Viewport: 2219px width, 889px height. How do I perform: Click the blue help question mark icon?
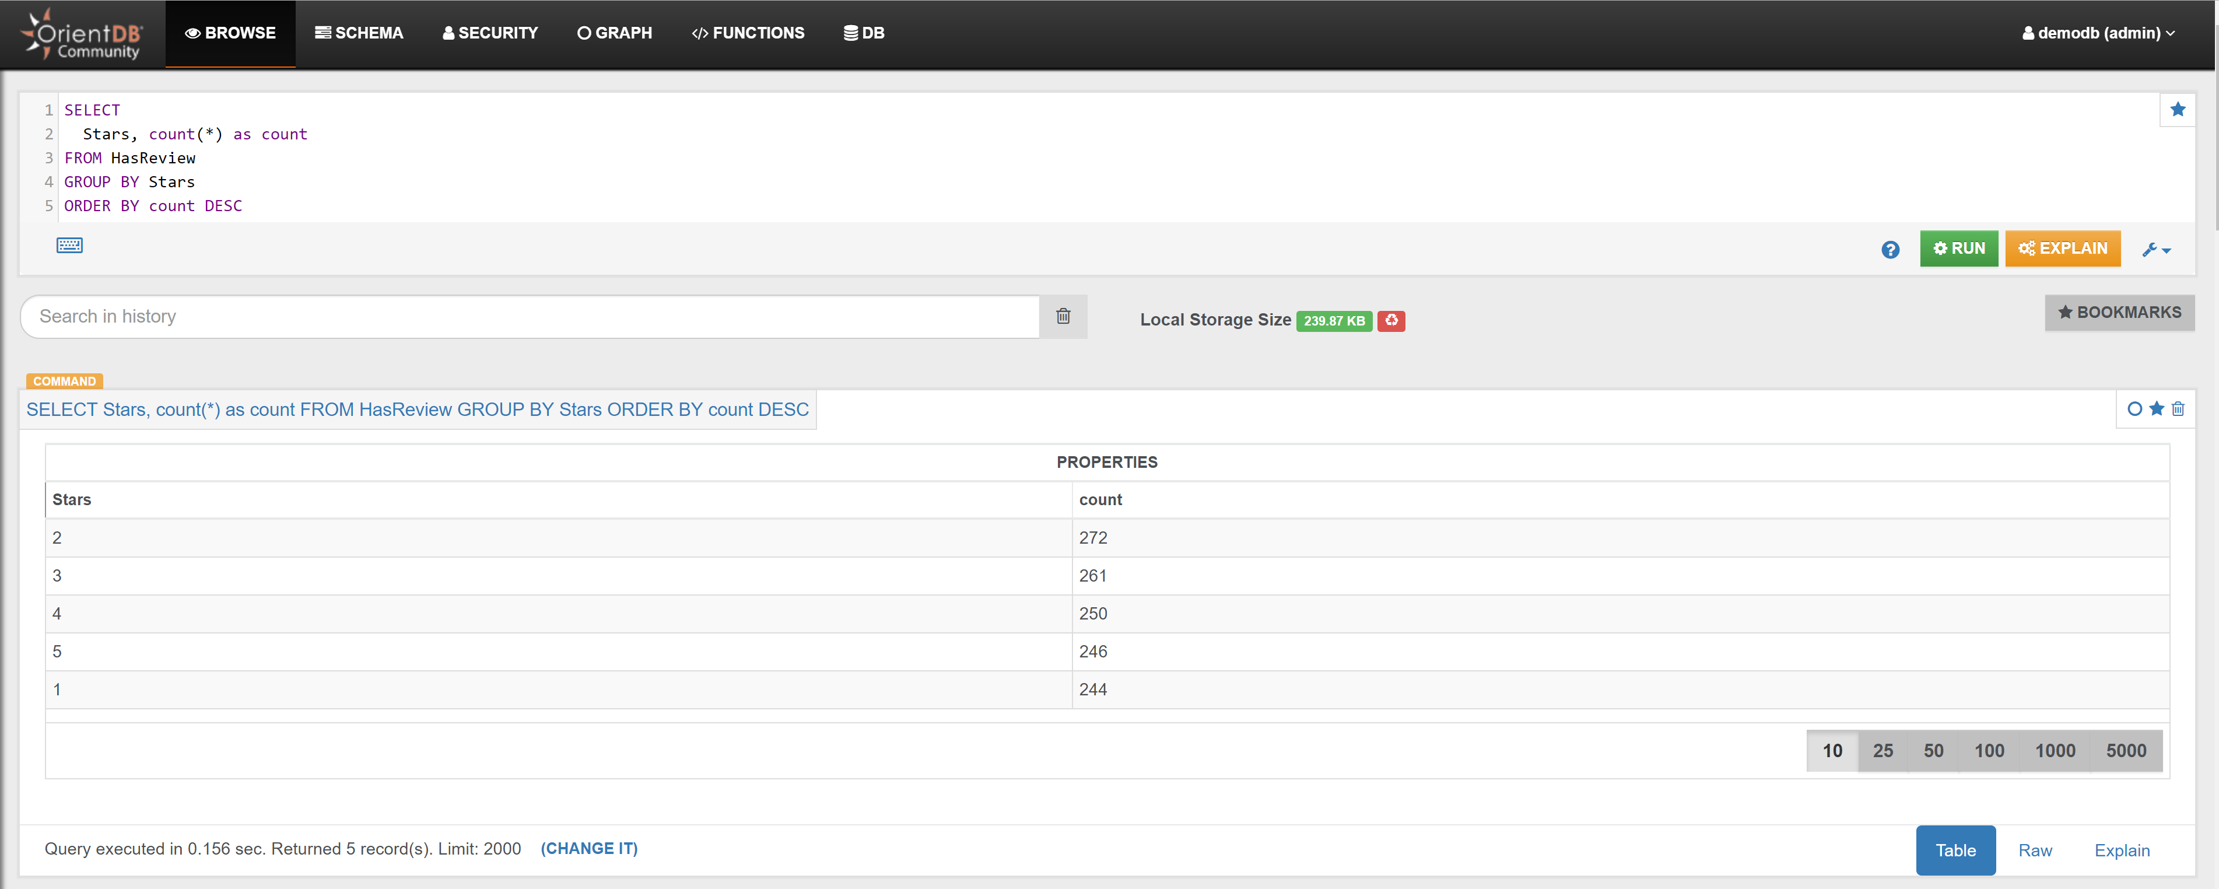click(1890, 250)
